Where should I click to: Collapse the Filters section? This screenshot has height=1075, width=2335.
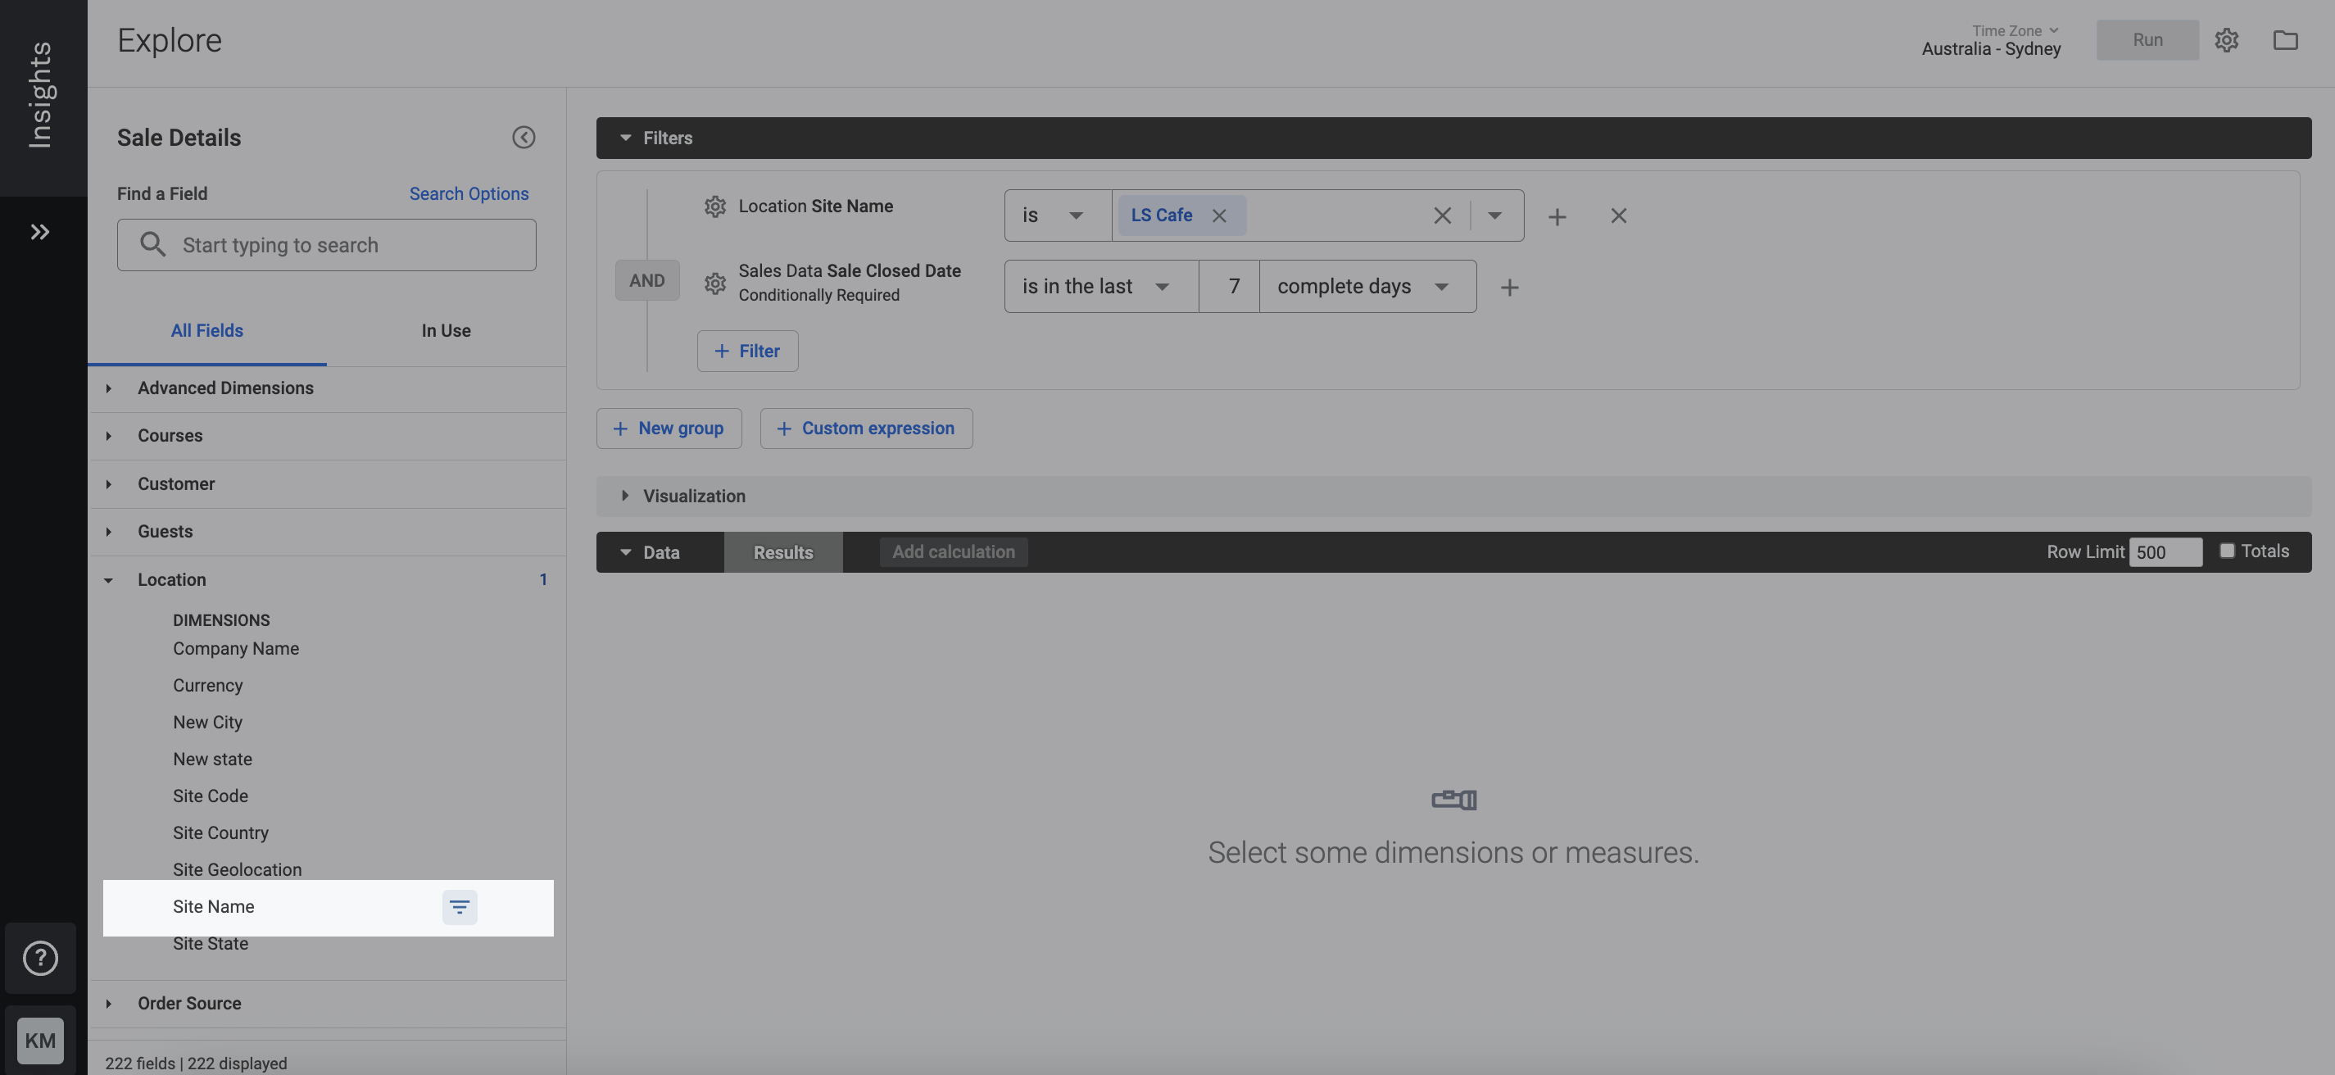[625, 138]
